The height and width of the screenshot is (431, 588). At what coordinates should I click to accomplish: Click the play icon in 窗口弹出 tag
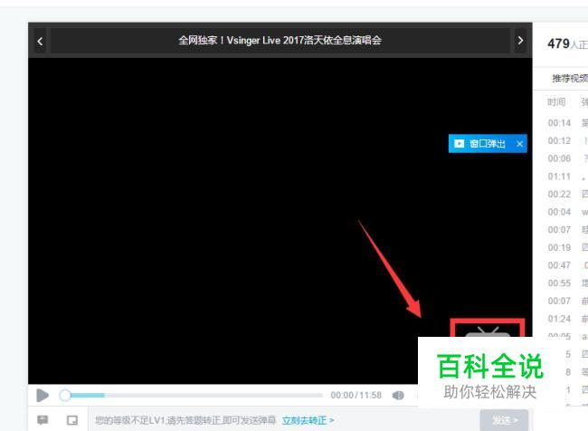coord(459,143)
